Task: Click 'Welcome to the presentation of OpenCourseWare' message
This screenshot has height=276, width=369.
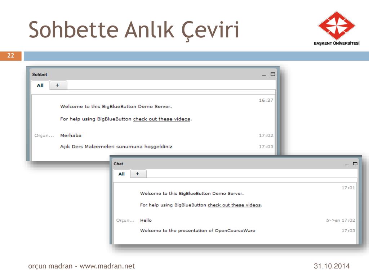Action: pyautogui.click(x=198, y=231)
